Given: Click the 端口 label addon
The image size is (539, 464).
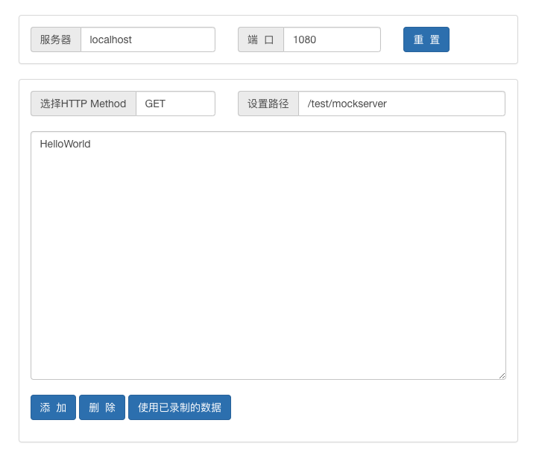Looking at the screenshot, I should (x=261, y=39).
